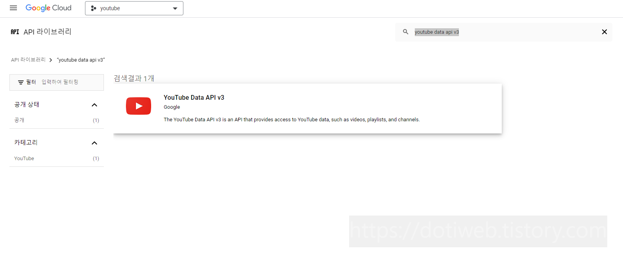Go to API 라이브러리 breadcrumb link
This screenshot has width=623, height=263.
(28, 60)
